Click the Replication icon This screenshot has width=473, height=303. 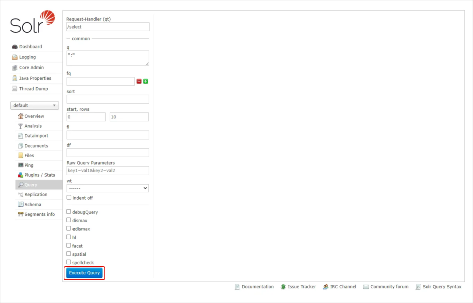point(21,194)
